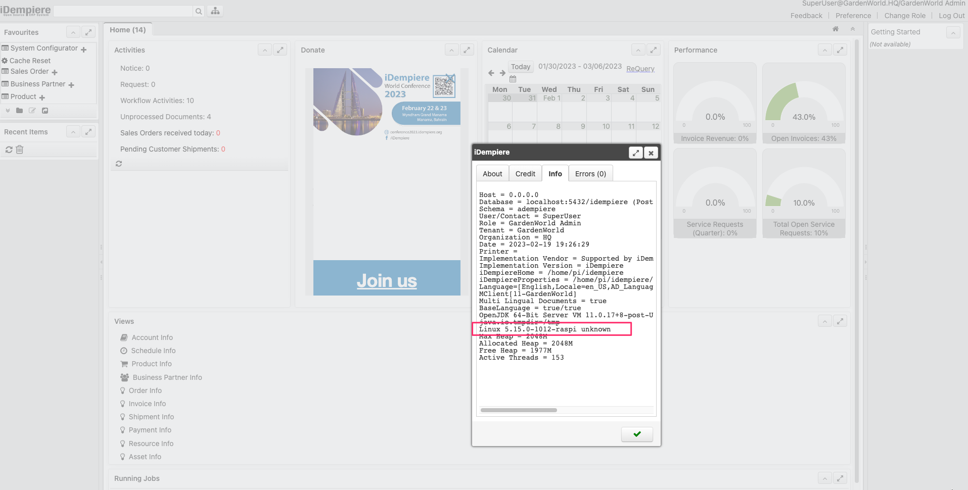The image size is (968, 490).
Task: Click the green checkmark in the iDempiere dialog
Action: (x=636, y=434)
